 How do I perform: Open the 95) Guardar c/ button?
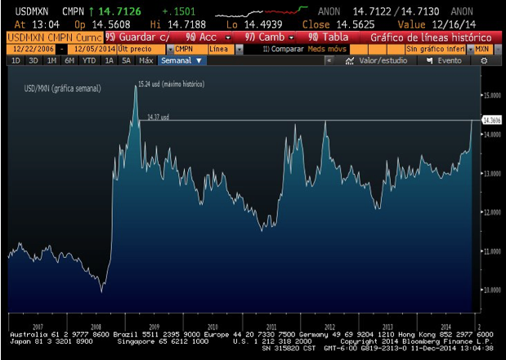tap(137, 38)
